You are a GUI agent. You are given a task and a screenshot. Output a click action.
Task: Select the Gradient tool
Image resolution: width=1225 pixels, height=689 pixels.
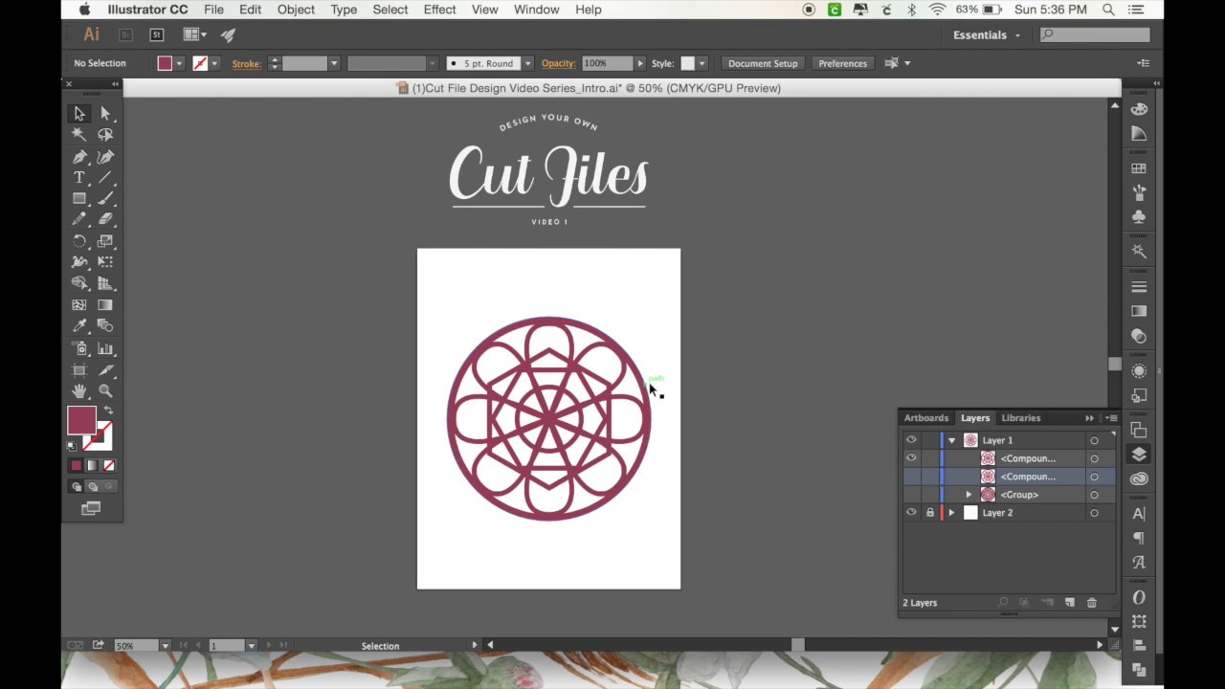pyautogui.click(x=105, y=305)
